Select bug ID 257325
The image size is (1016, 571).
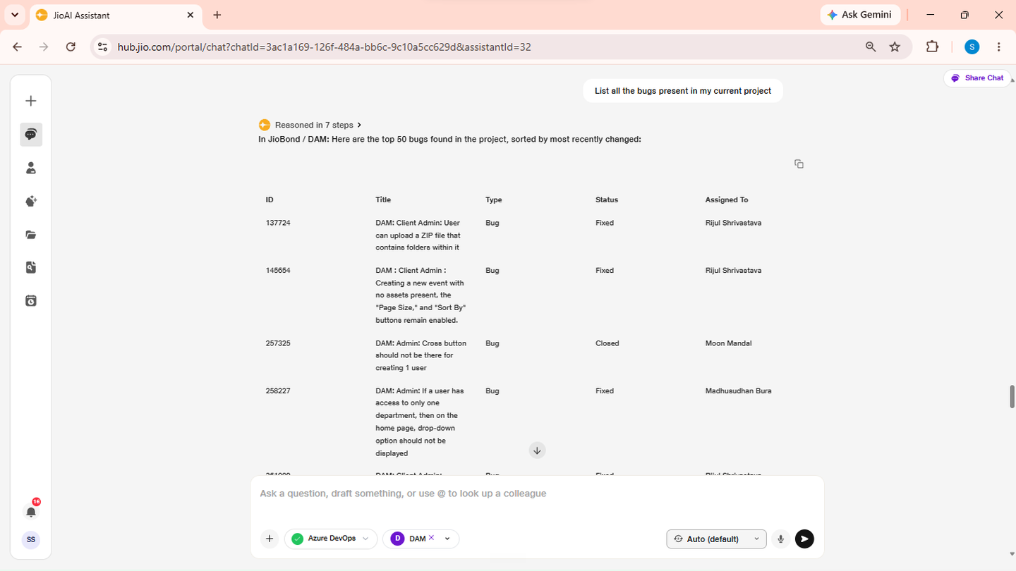[278, 343]
